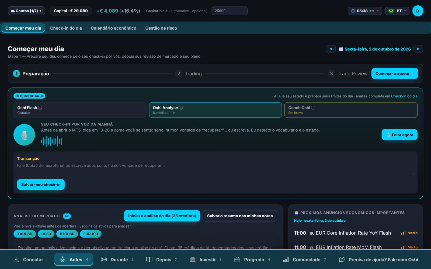This screenshot has height=269, width=431.
Task: Open the Contas (1/7) accounts dropdown
Action: click(26, 11)
